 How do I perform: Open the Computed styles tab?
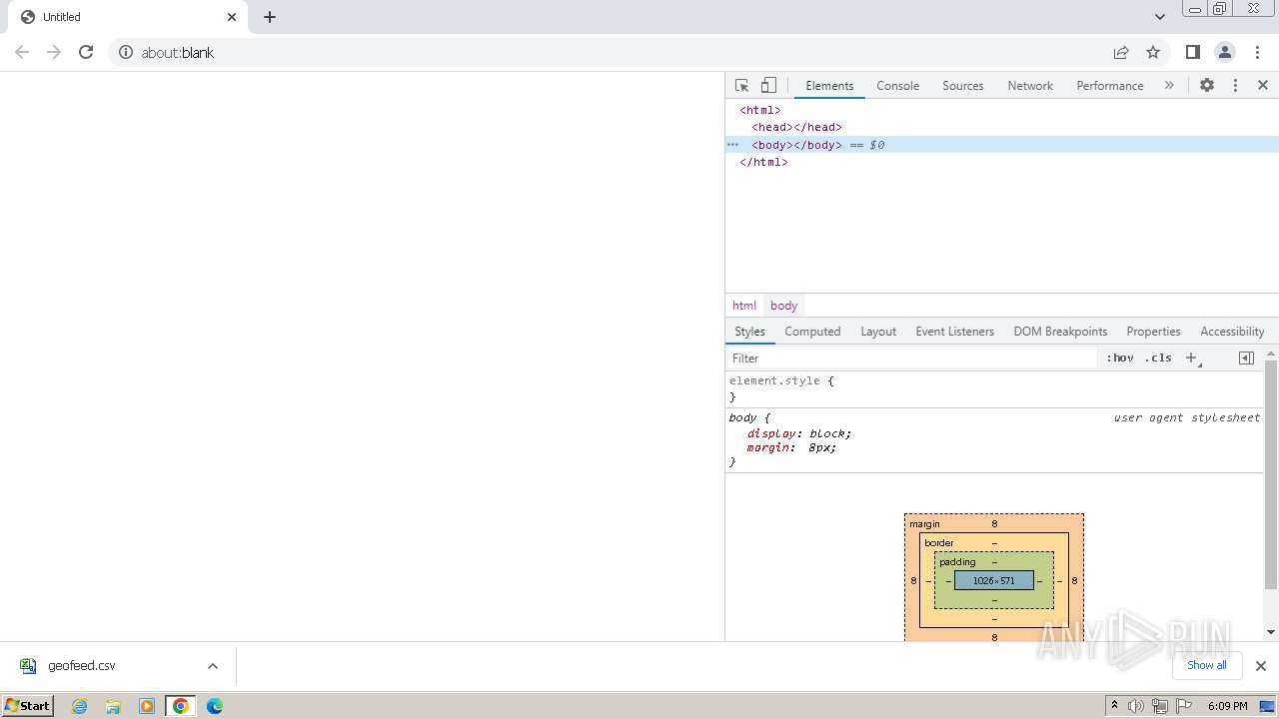coord(812,332)
